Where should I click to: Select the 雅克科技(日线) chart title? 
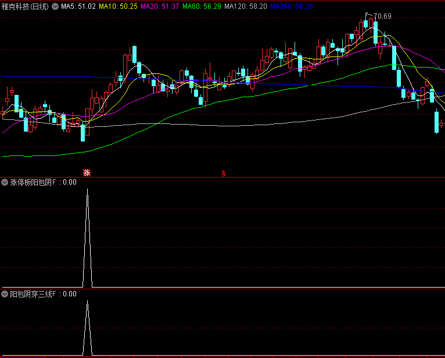[x=26, y=6]
